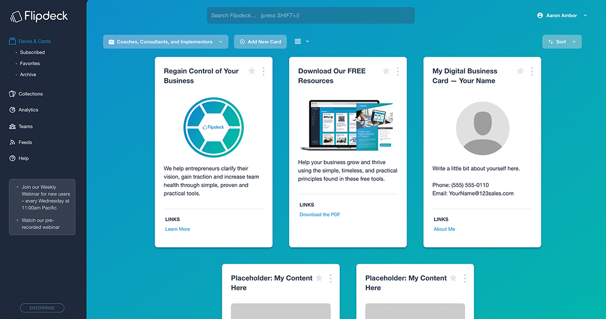Image resolution: width=606 pixels, height=319 pixels.
Task: Go to Subscribed decks
Action: 32,52
